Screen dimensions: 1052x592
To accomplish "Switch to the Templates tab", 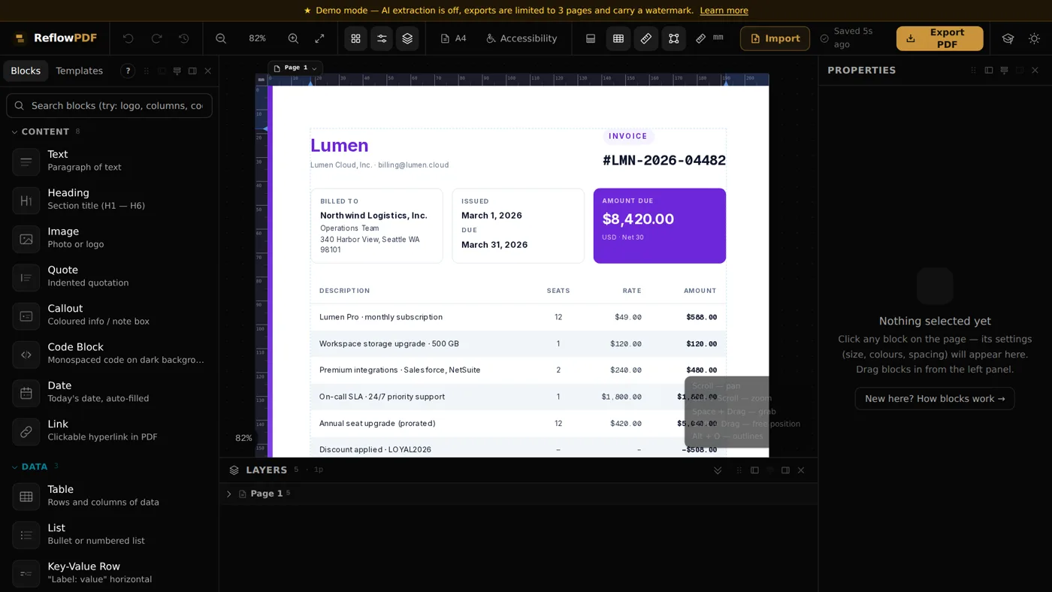I will (79, 71).
